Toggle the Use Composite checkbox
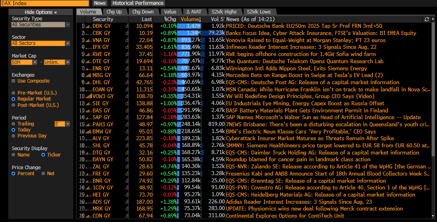The image size is (437, 222). (14, 81)
